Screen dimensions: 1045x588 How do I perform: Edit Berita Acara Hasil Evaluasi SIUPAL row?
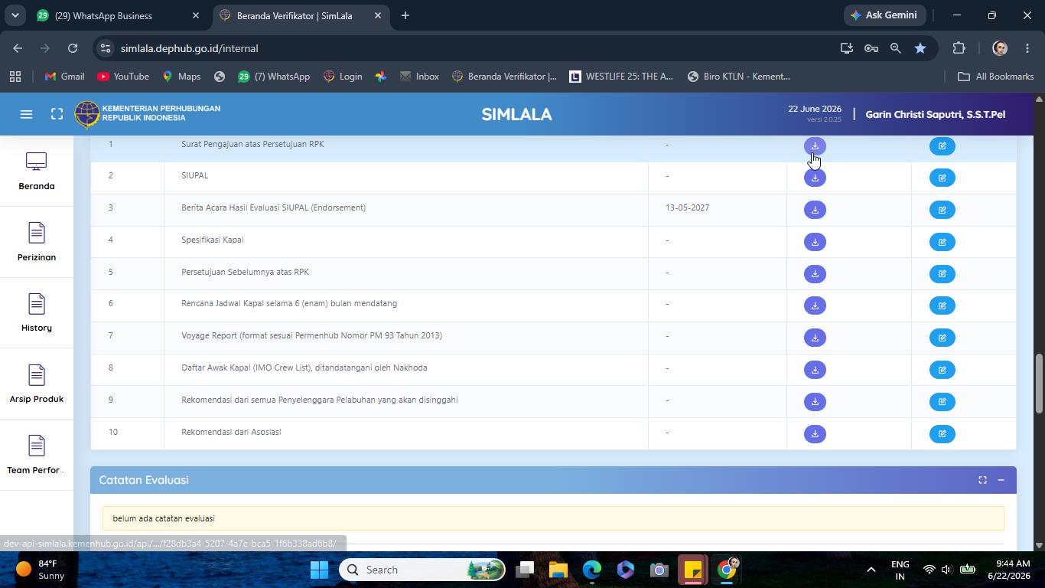pyautogui.click(x=942, y=210)
